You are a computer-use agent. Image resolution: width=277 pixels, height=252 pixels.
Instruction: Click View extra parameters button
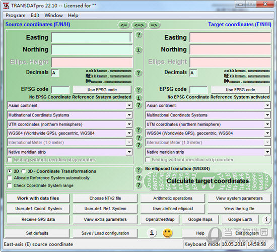[x=105, y=219]
